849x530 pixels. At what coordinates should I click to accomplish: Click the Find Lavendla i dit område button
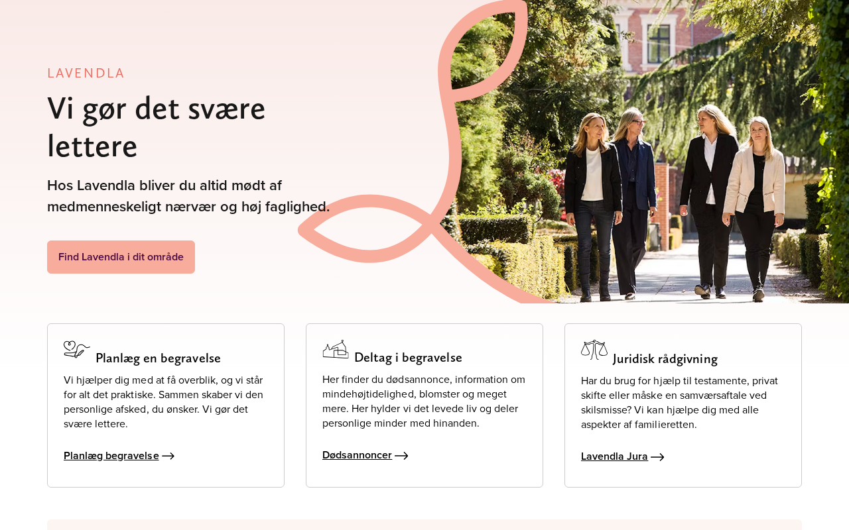[x=121, y=257]
